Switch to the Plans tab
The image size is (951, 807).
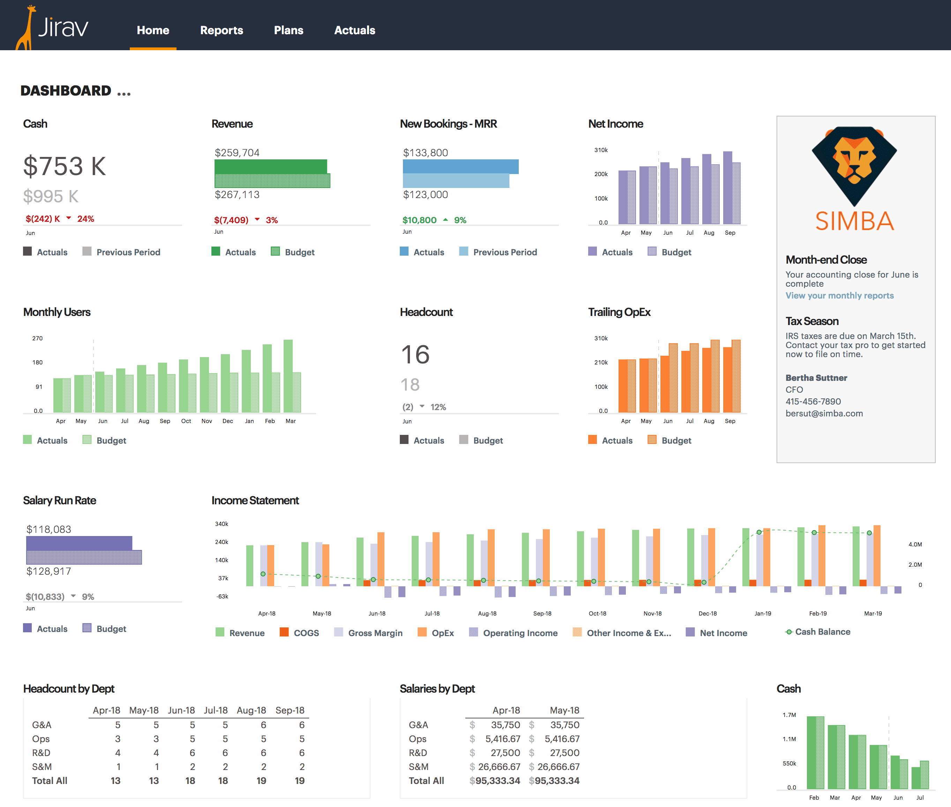click(x=288, y=30)
